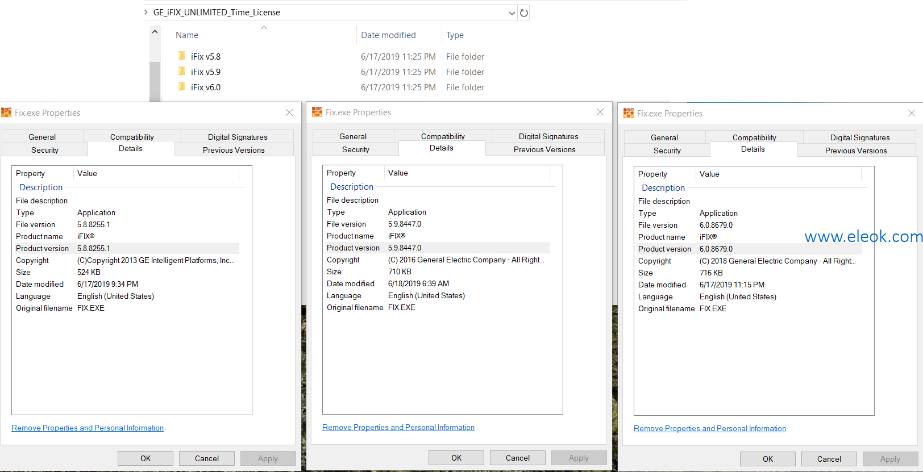Click Cancel in the middle Fix.exe Properties window
This screenshot has width=923, height=472.
518,458
